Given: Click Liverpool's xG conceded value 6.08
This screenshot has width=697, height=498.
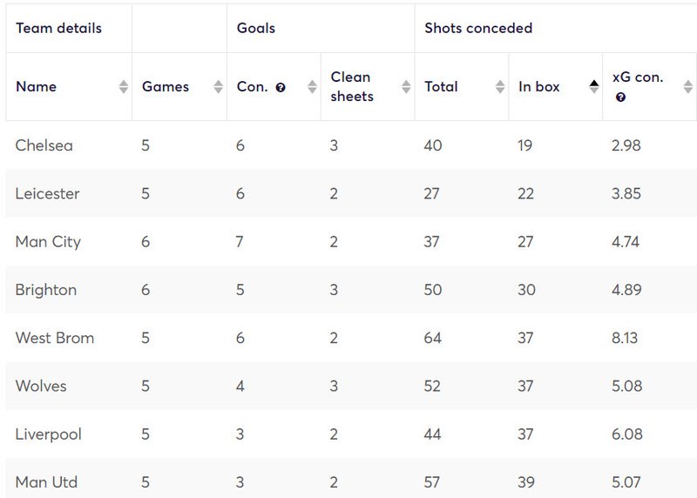Looking at the screenshot, I should pyautogui.click(x=626, y=434).
